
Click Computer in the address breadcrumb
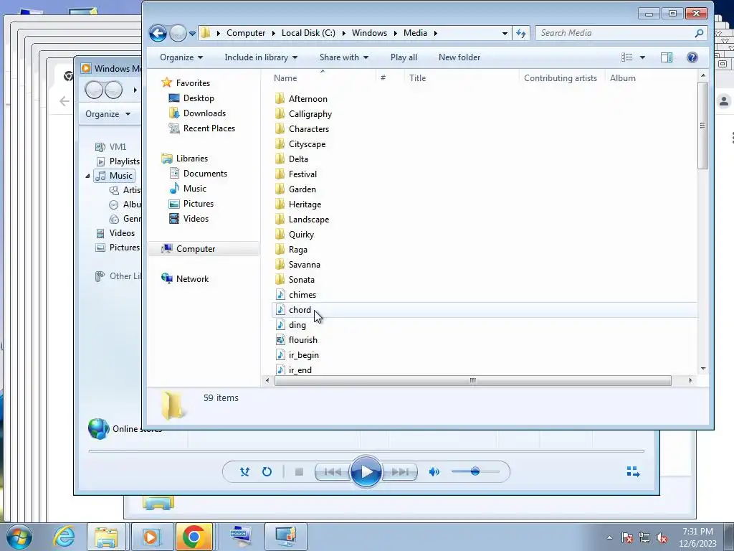click(246, 33)
